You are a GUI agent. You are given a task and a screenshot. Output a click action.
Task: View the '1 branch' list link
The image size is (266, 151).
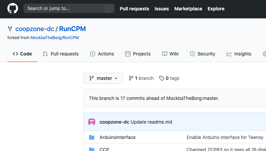pyautogui.click(x=141, y=78)
